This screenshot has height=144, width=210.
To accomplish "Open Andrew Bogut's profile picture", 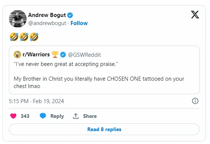I will tap(18, 19).
